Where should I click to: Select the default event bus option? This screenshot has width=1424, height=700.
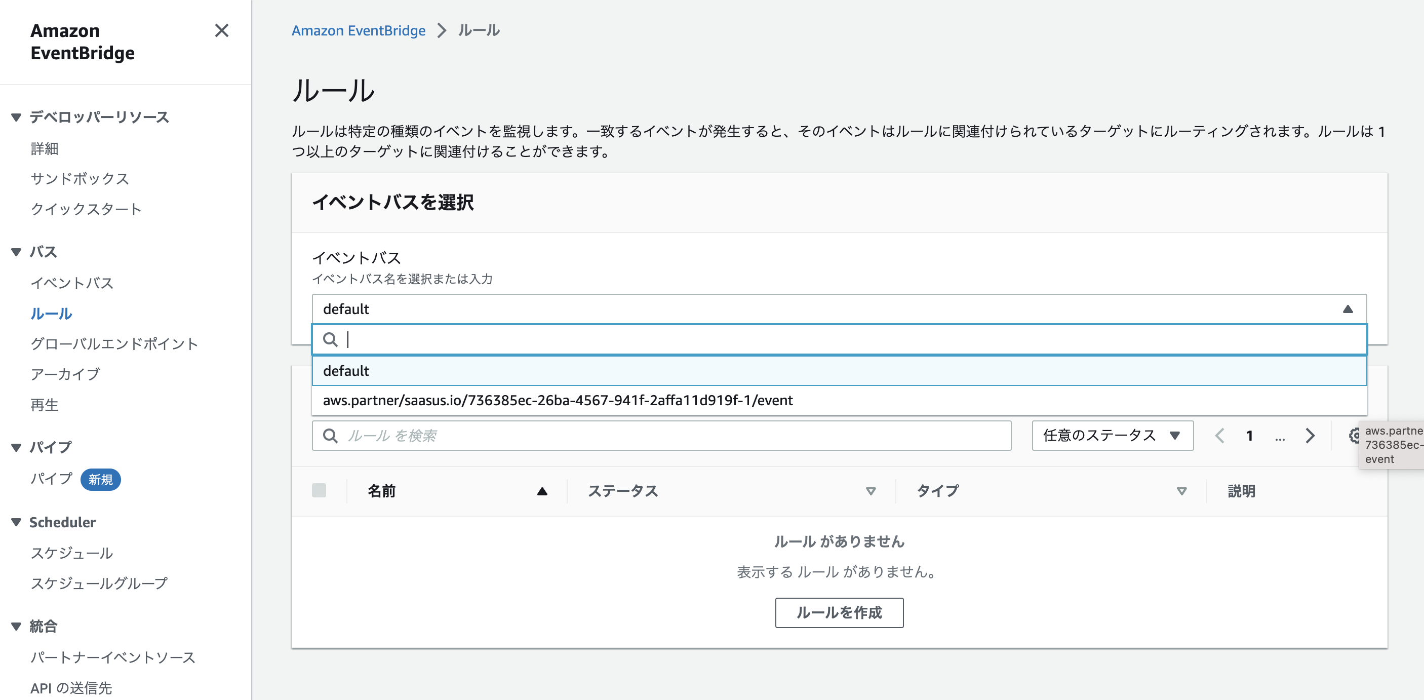point(839,370)
